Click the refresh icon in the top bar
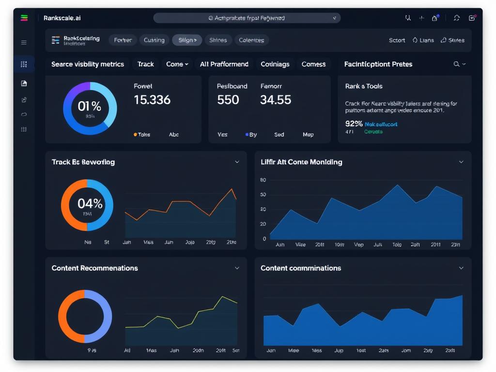The width and height of the screenshot is (496, 372). point(456,18)
